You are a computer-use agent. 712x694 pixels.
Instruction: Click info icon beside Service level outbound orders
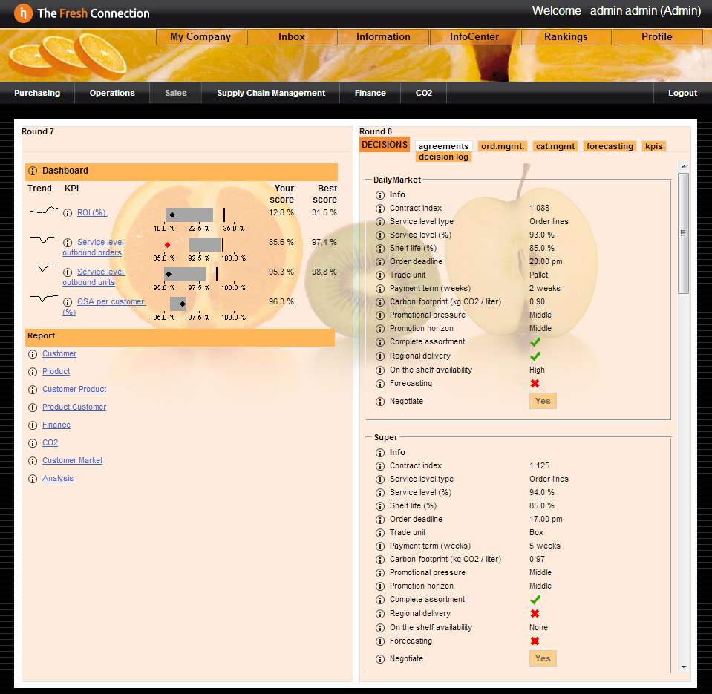68,243
